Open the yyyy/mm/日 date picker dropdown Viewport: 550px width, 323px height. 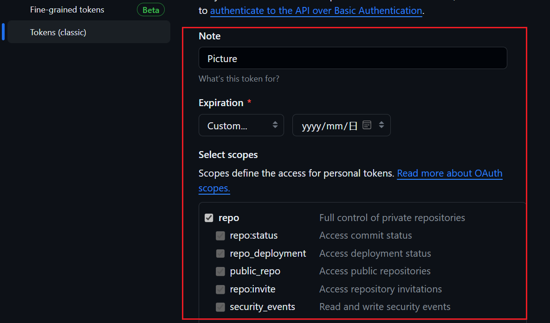pyautogui.click(x=341, y=125)
